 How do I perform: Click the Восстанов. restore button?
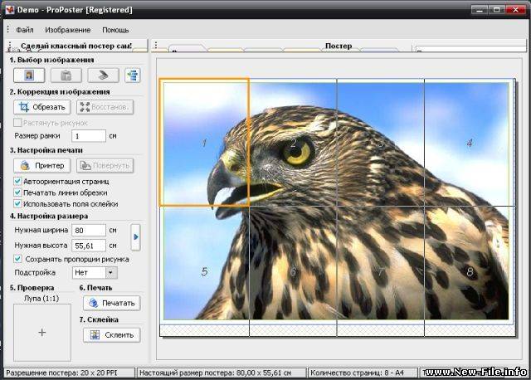[x=105, y=107]
